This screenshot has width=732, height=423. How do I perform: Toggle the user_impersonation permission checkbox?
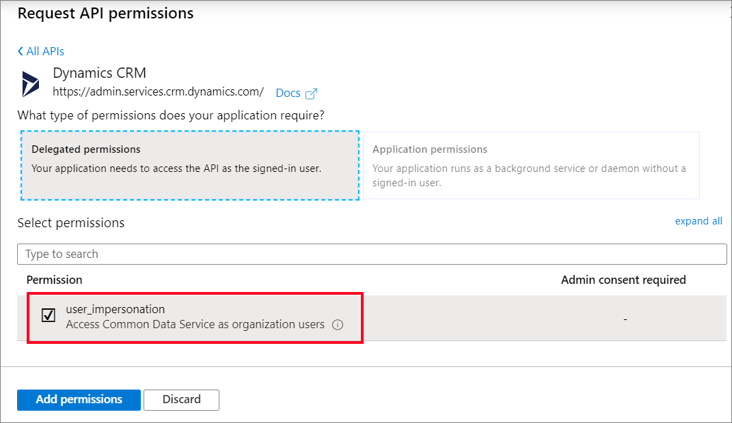pos(48,316)
